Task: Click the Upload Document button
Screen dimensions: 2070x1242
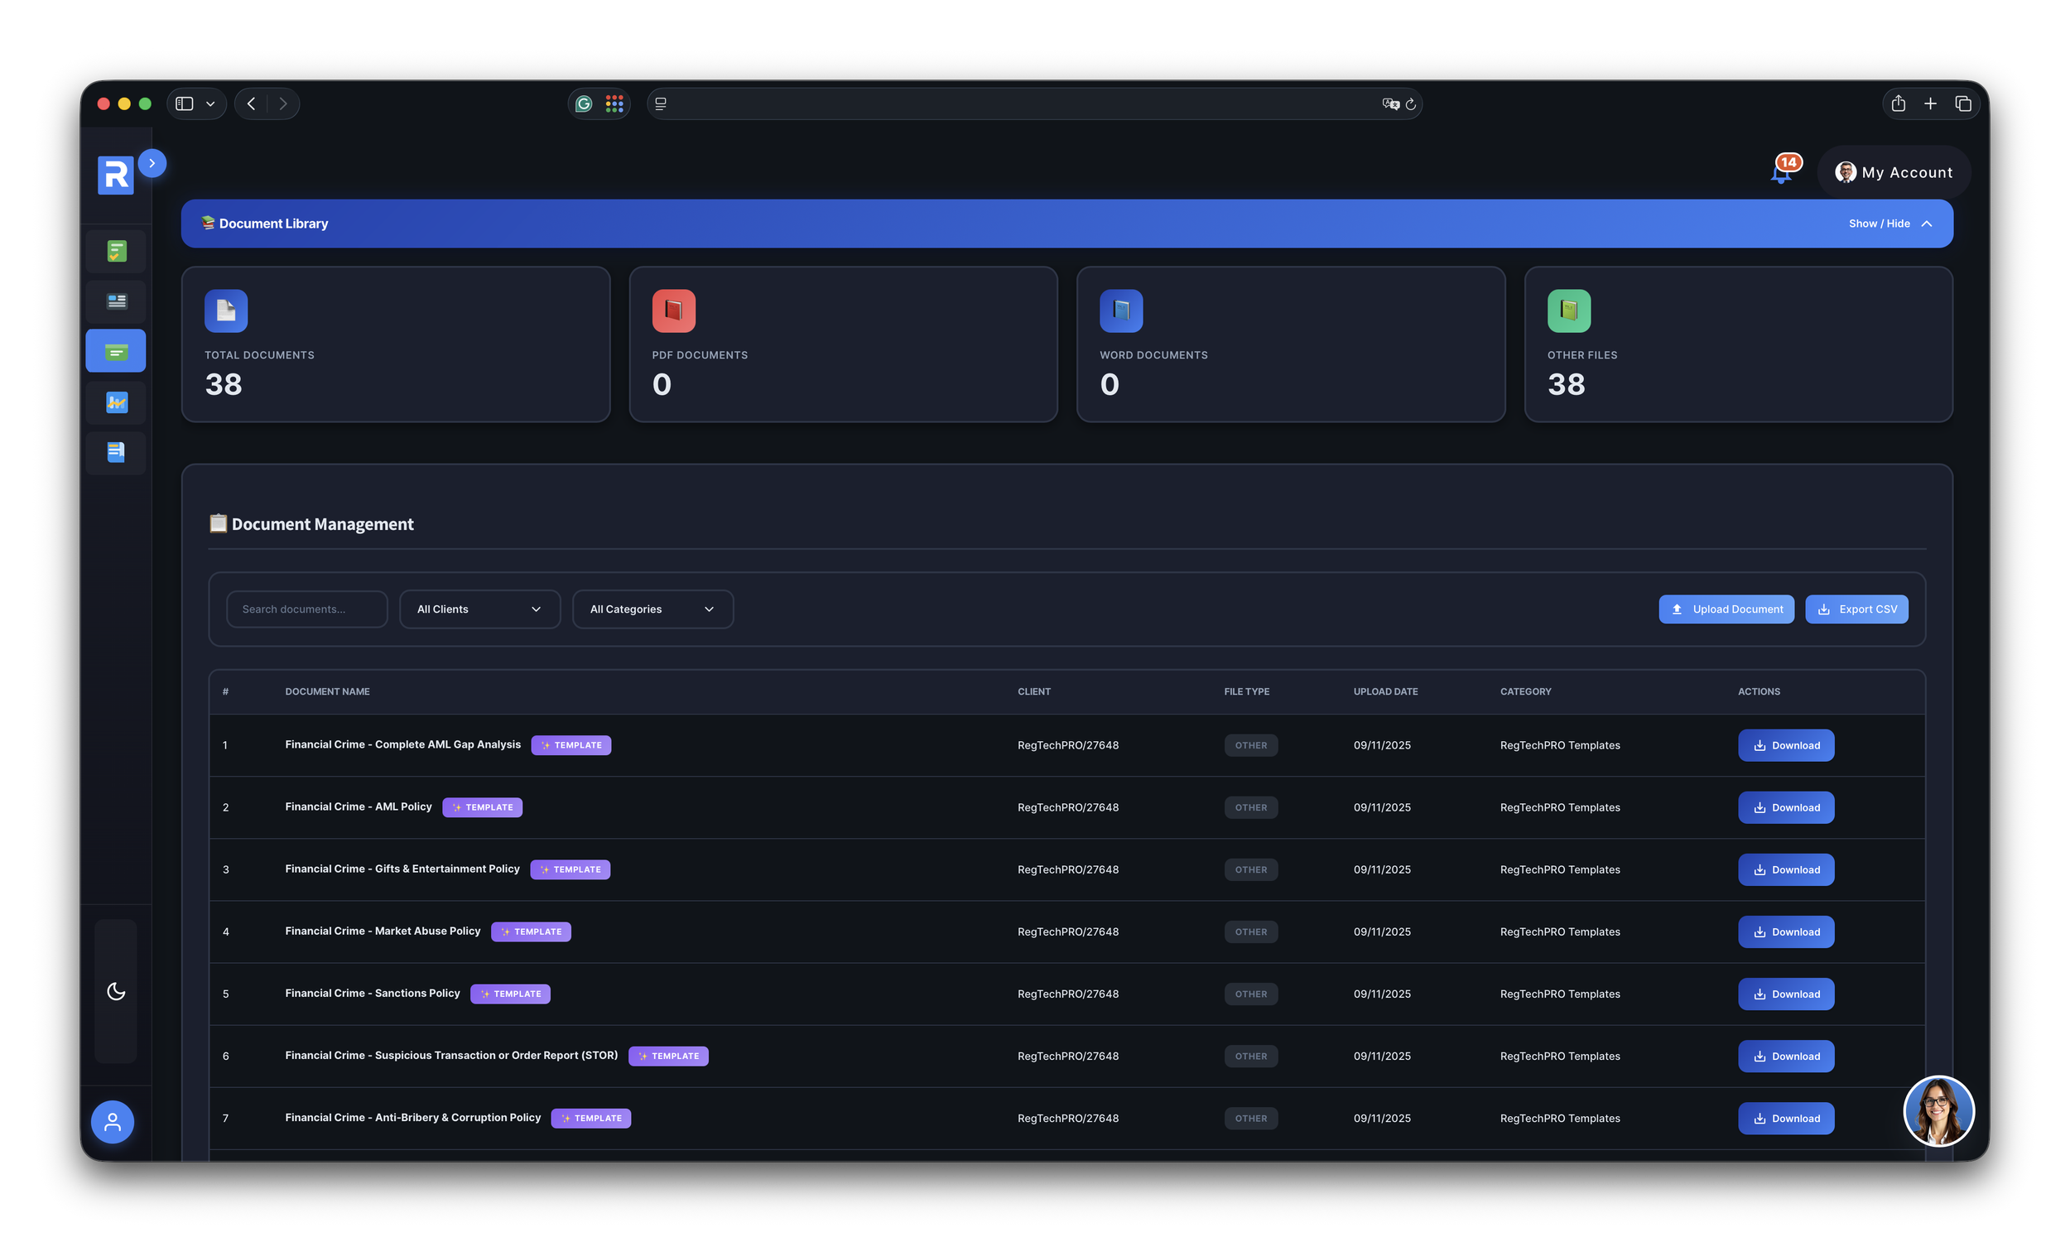Action: point(1726,609)
